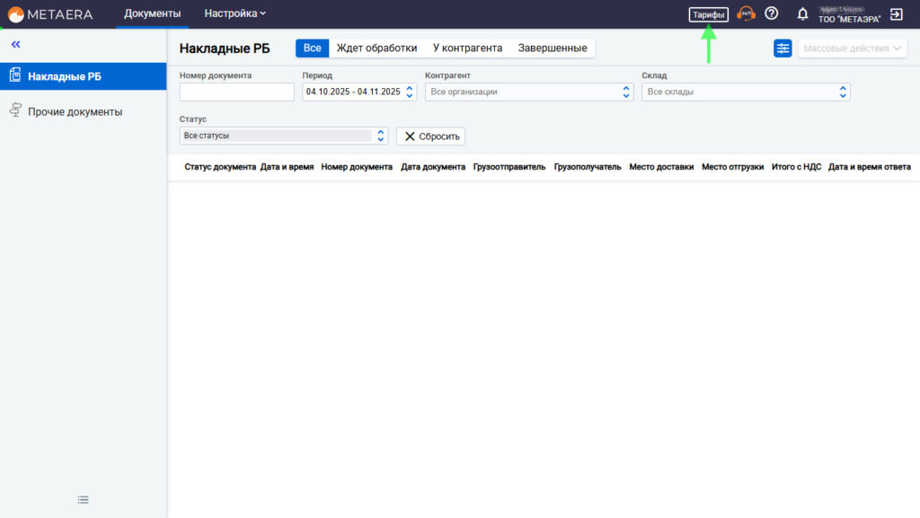
Task: Focus the Номер документа input field
Action: pos(237,92)
